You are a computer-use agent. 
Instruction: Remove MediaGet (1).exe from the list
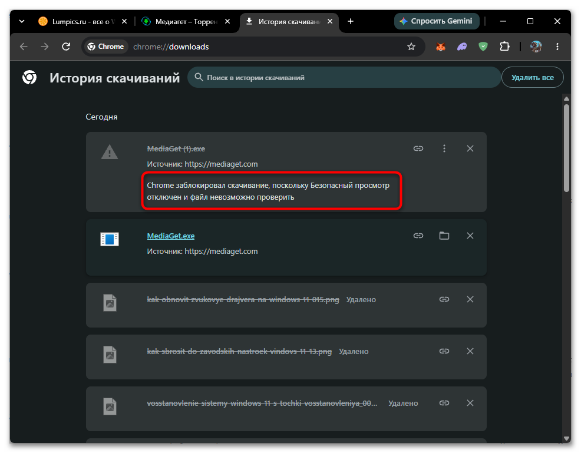point(470,148)
